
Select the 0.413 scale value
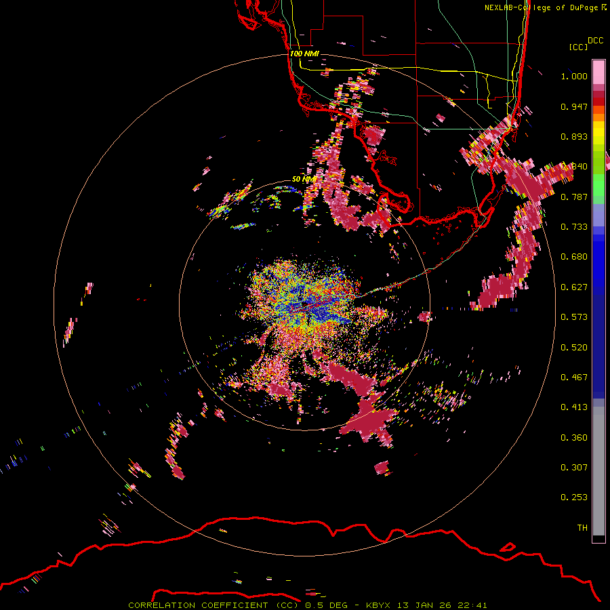click(x=574, y=407)
